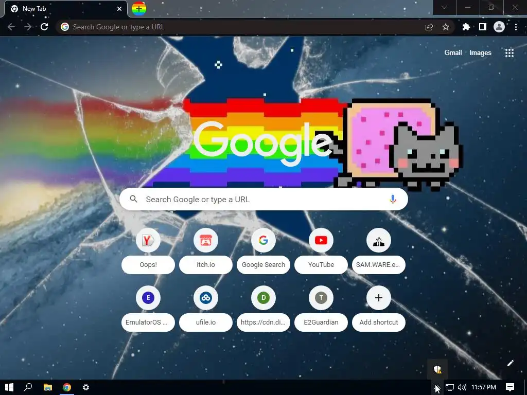Select the New Tab tab
Viewport: 527px width, 395px height.
[x=65, y=9]
